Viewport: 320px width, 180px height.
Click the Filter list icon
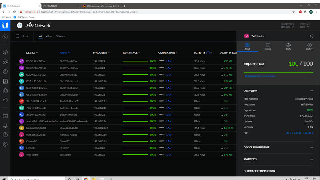17,36
